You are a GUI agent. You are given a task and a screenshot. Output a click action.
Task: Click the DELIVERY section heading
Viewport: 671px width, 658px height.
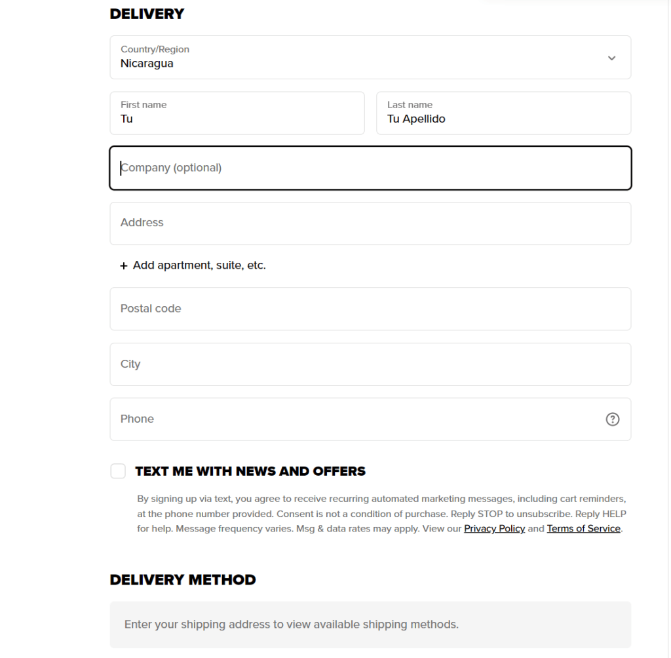147,14
